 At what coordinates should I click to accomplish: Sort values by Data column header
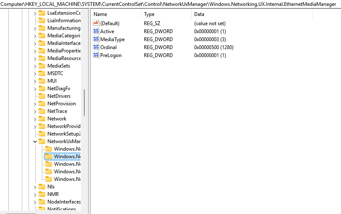(252, 14)
